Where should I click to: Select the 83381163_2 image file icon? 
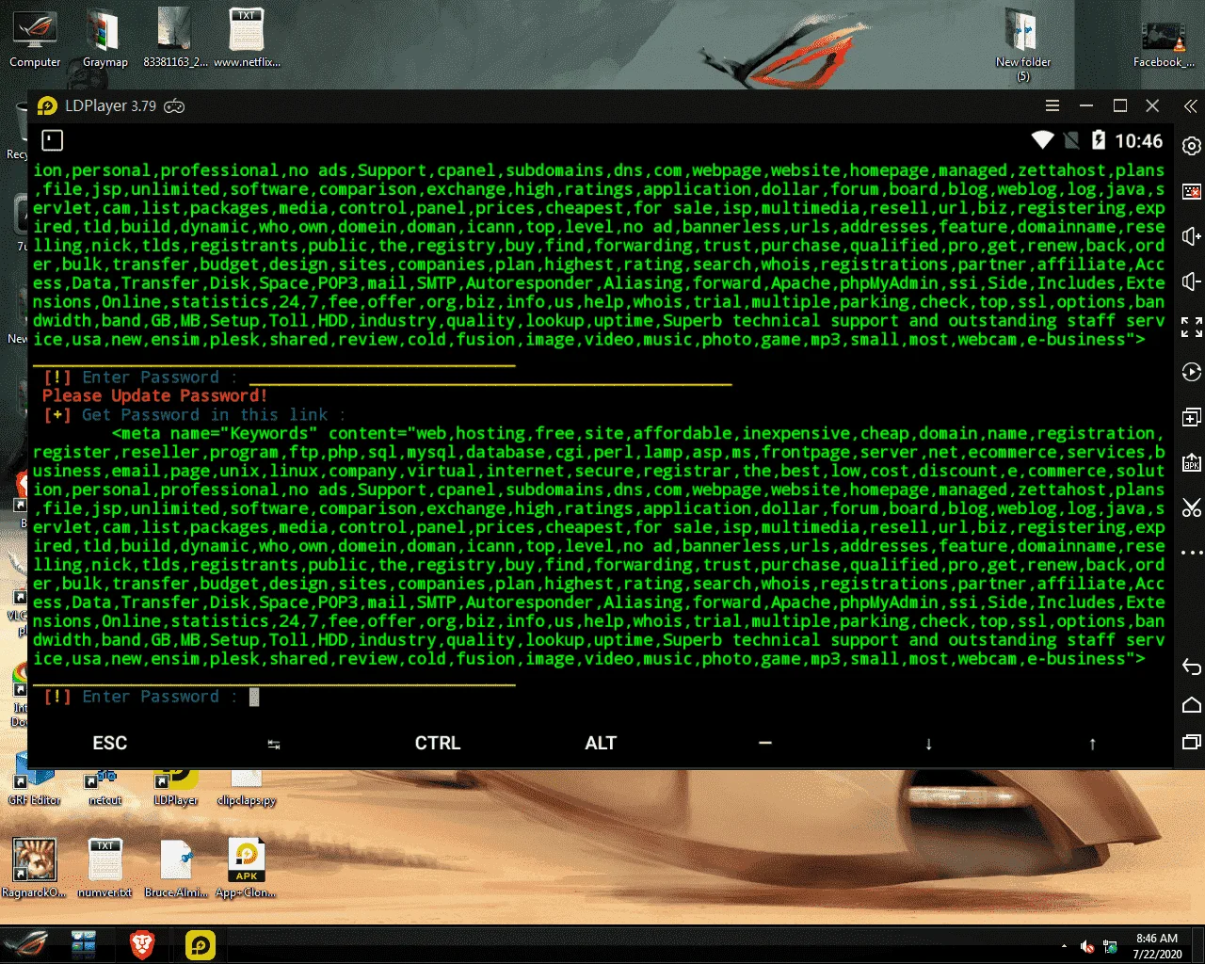click(175, 39)
